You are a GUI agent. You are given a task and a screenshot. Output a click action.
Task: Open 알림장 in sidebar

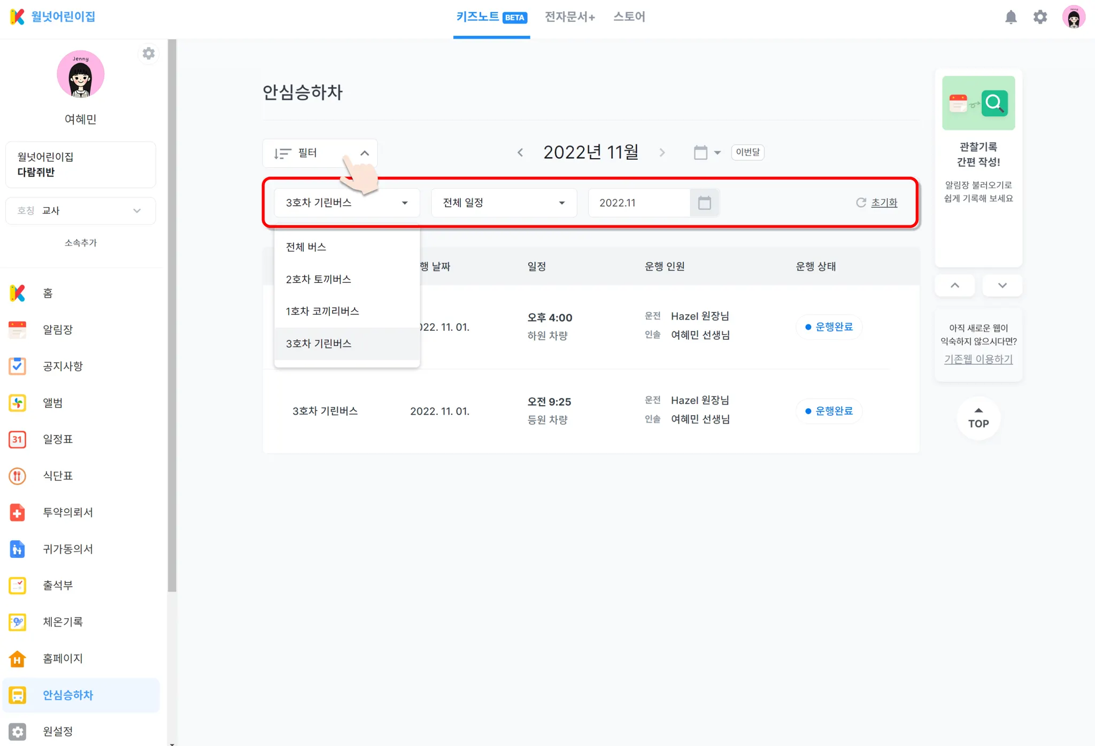(x=57, y=330)
